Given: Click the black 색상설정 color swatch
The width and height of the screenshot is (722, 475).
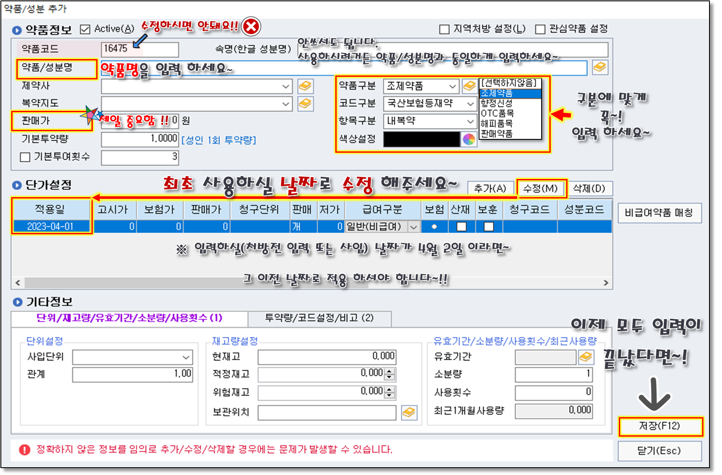Looking at the screenshot, I should [x=421, y=139].
